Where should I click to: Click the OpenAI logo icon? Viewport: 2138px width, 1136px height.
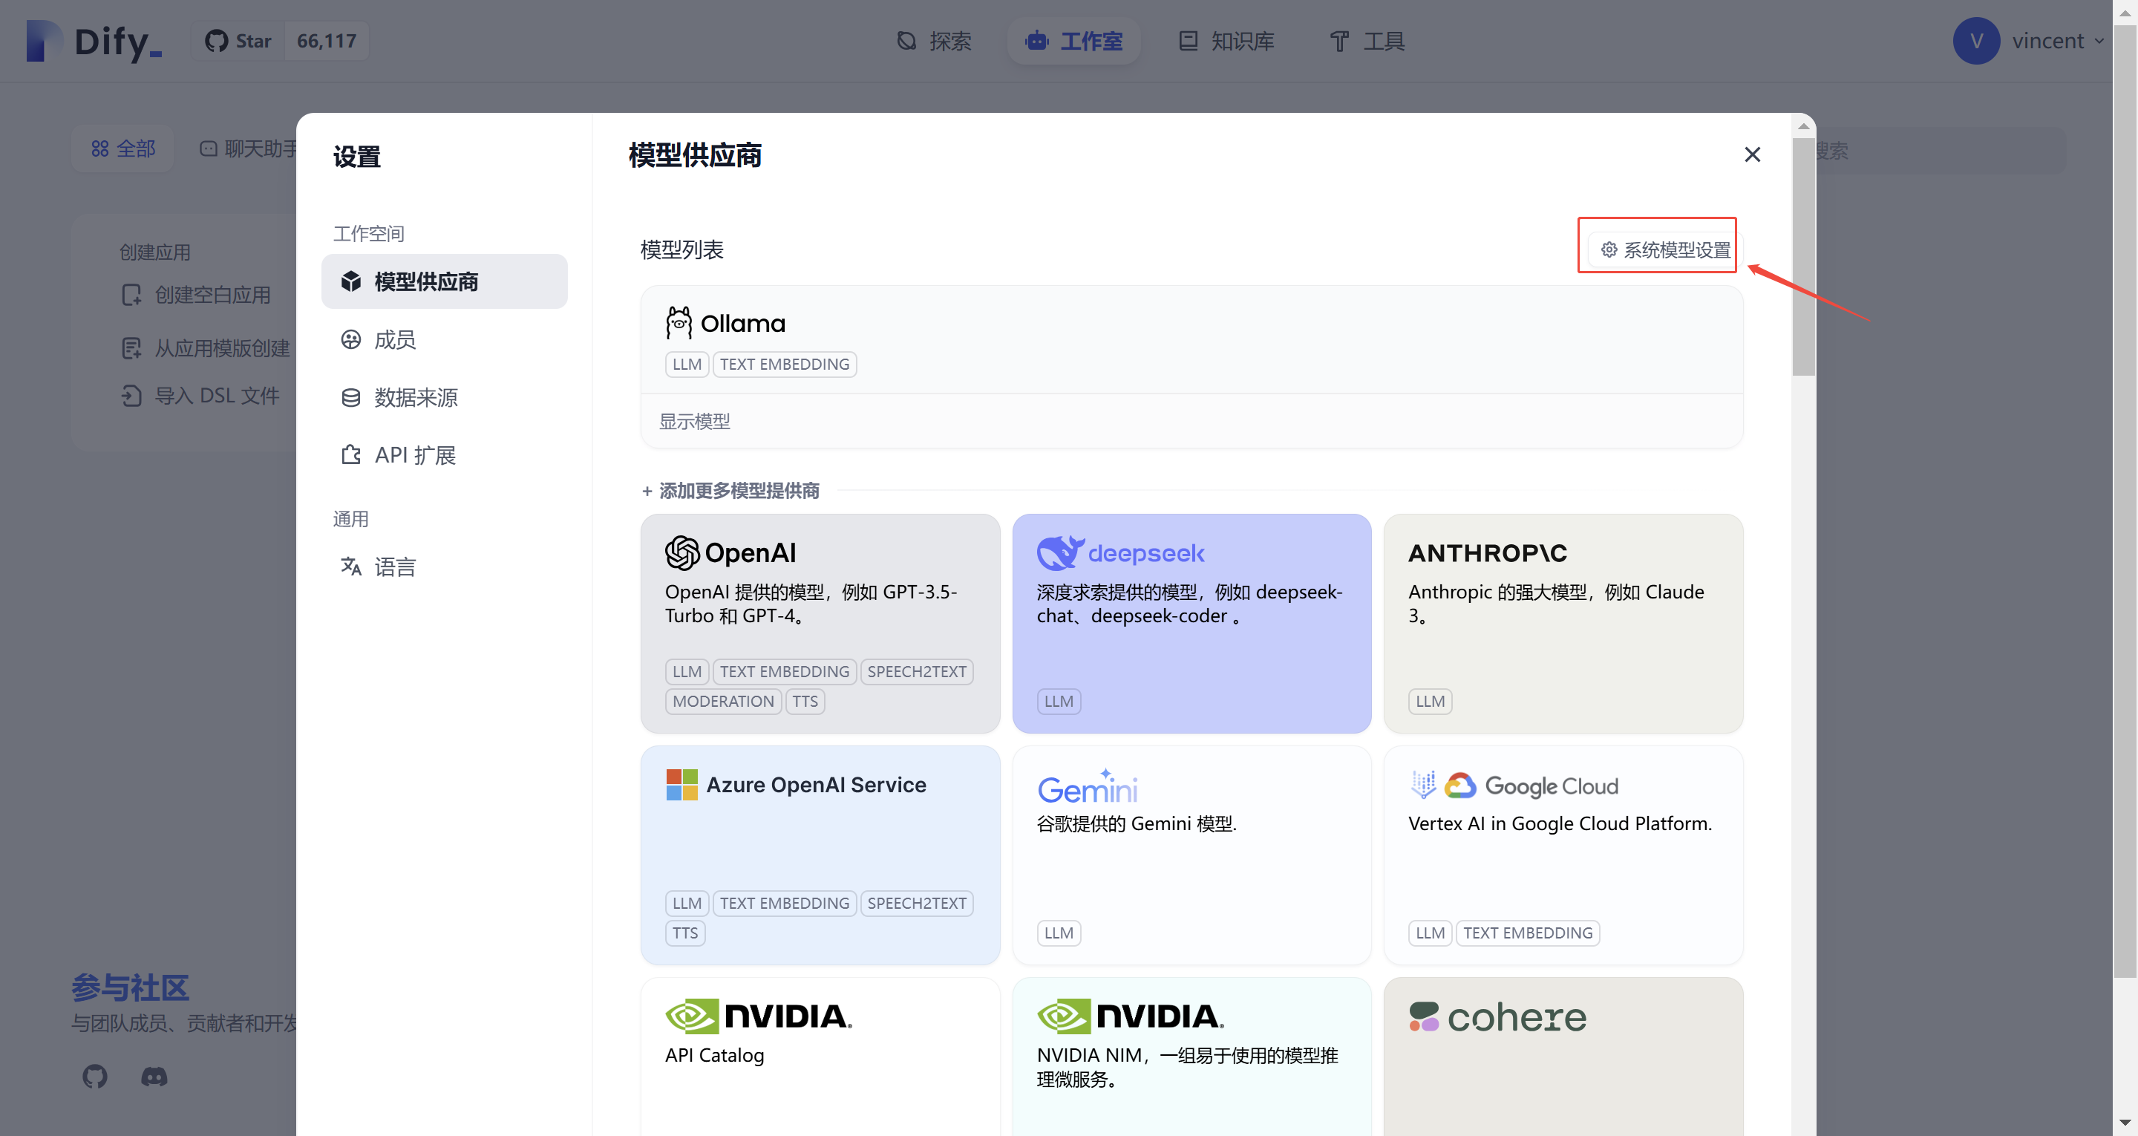(682, 552)
